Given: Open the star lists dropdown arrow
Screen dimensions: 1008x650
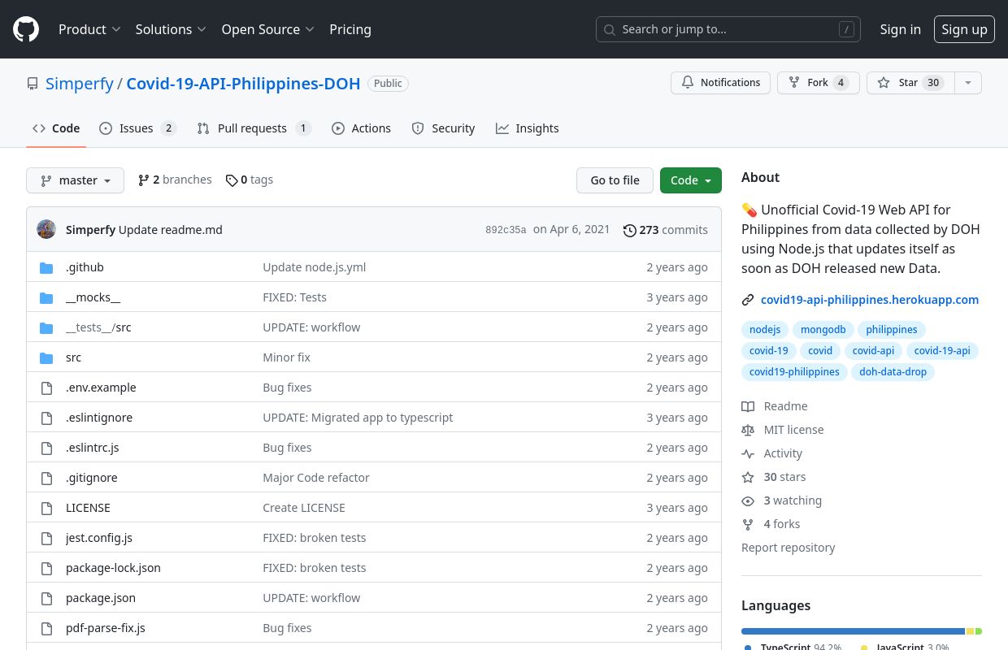Looking at the screenshot, I should [x=967, y=83].
